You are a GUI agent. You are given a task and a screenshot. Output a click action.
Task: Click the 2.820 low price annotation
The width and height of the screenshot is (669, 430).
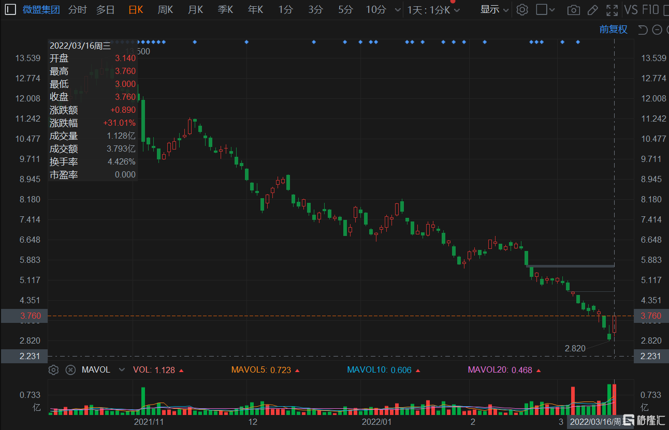point(575,348)
